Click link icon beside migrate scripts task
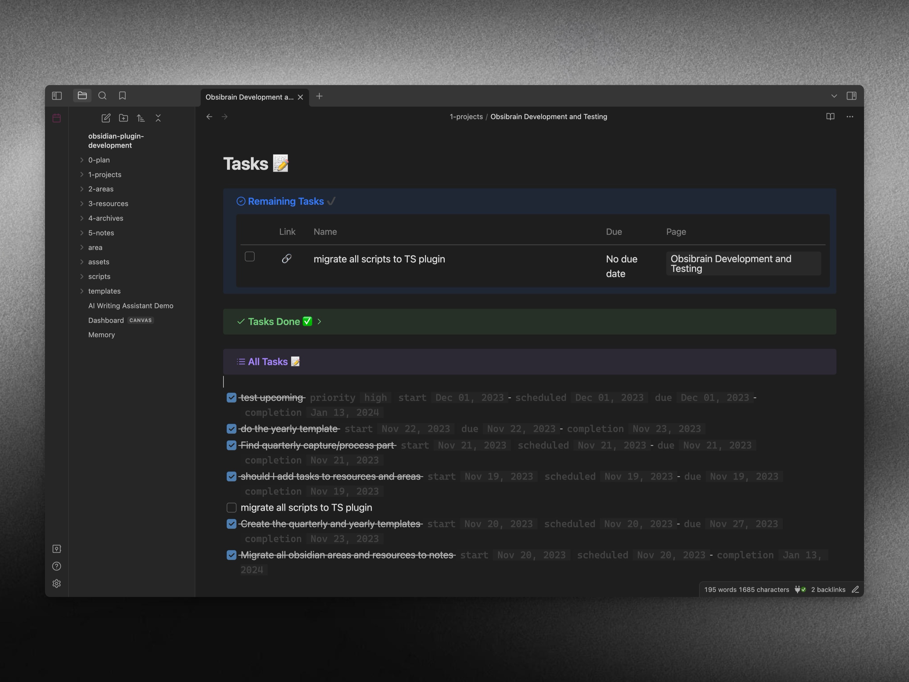This screenshot has height=682, width=909. [x=286, y=258]
